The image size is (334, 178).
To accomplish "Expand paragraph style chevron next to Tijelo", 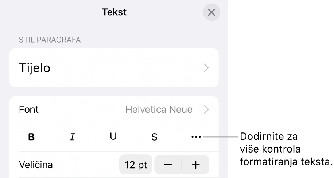I will [x=206, y=68].
